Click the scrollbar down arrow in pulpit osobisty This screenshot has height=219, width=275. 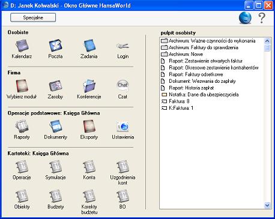pyautogui.click(x=267, y=205)
